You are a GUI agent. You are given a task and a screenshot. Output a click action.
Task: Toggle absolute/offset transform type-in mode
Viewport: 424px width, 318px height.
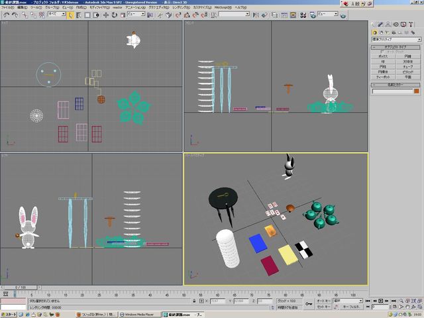(201, 301)
